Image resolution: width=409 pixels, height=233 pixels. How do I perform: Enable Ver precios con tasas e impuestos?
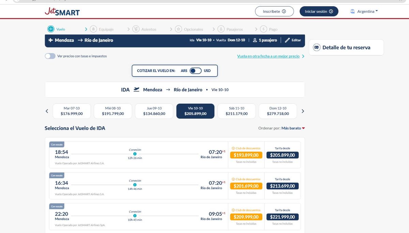[50, 56]
